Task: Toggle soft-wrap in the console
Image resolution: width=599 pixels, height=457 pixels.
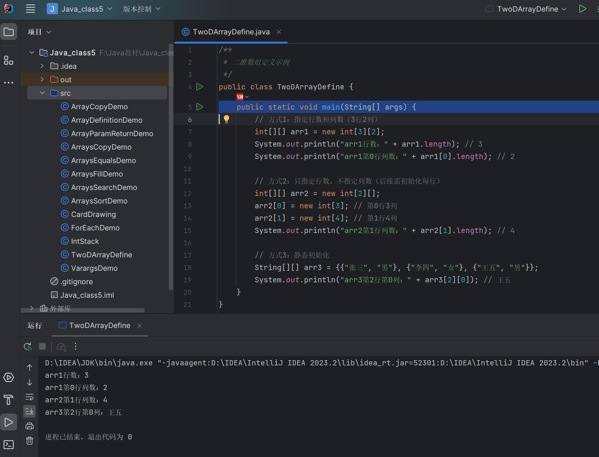Action: click(x=30, y=397)
